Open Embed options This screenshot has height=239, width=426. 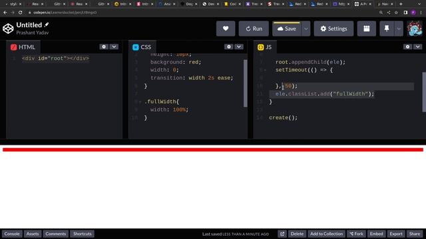(x=376, y=234)
